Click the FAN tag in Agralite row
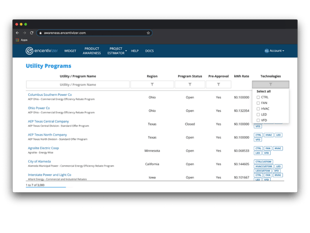Screen dimensions: 310x233 268,148
